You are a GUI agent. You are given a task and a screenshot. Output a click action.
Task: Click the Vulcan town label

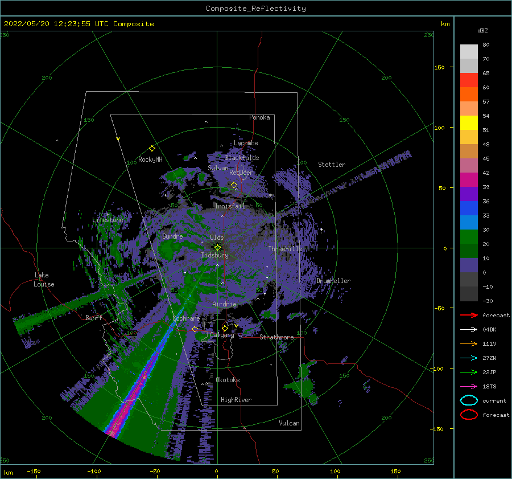290,423
